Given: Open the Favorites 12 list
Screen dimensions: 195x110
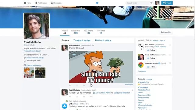Looking at the screenshot, I should tap(101, 32).
